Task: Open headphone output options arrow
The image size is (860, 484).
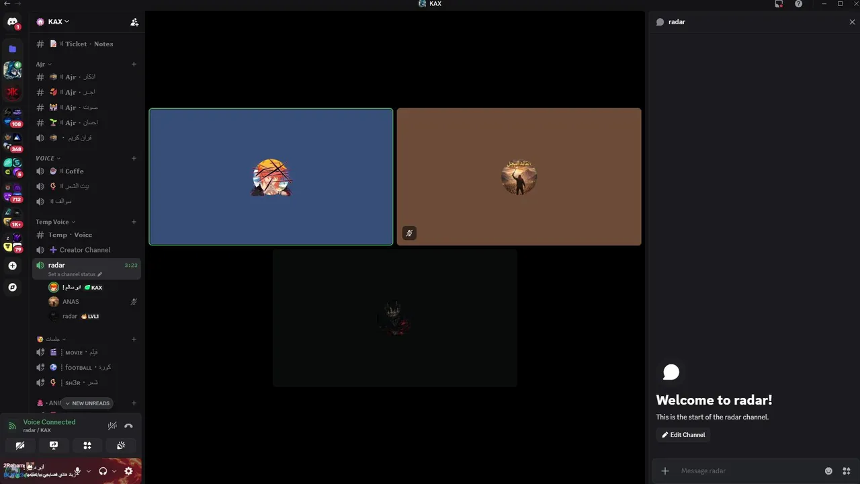Action: click(x=114, y=471)
